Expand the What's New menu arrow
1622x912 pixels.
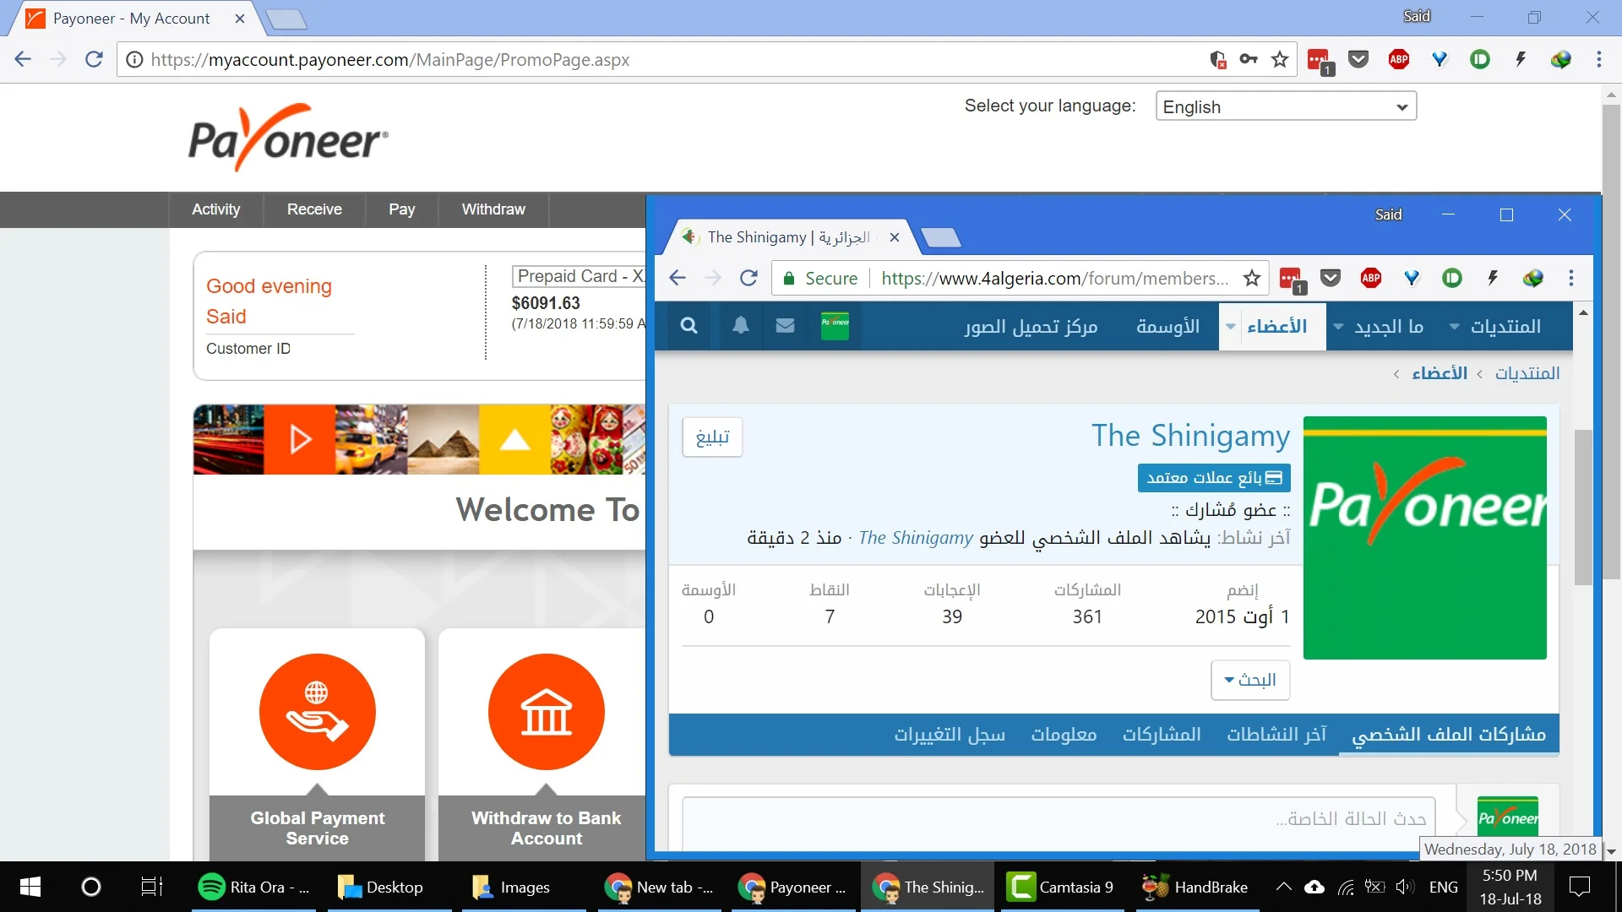coord(1339,327)
